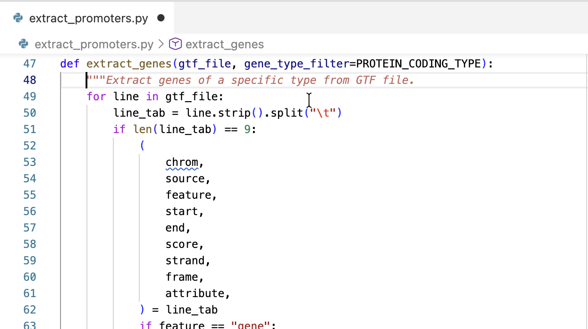This screenshot has height=329, width=588.
Task: Click the strand variable on line 59
Action: [x=185, y=261]
